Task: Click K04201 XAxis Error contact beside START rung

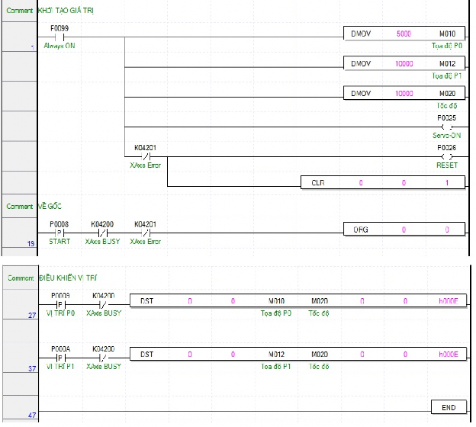Action: [145, 232]
